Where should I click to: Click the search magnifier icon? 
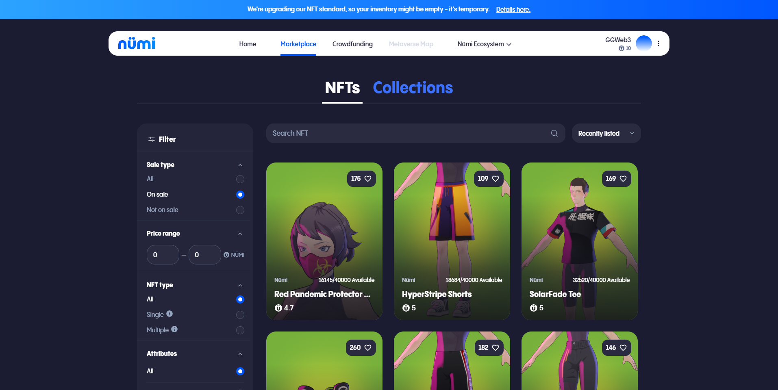click(x=554, y=133)
